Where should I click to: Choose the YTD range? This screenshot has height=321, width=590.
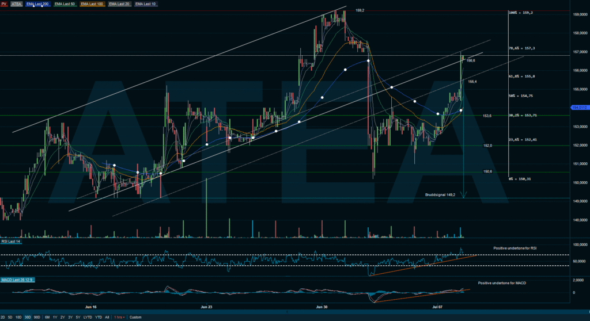[x=99, y=317]
